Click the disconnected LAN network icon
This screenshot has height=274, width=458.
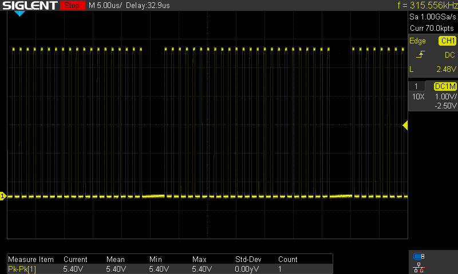(419, 267)
